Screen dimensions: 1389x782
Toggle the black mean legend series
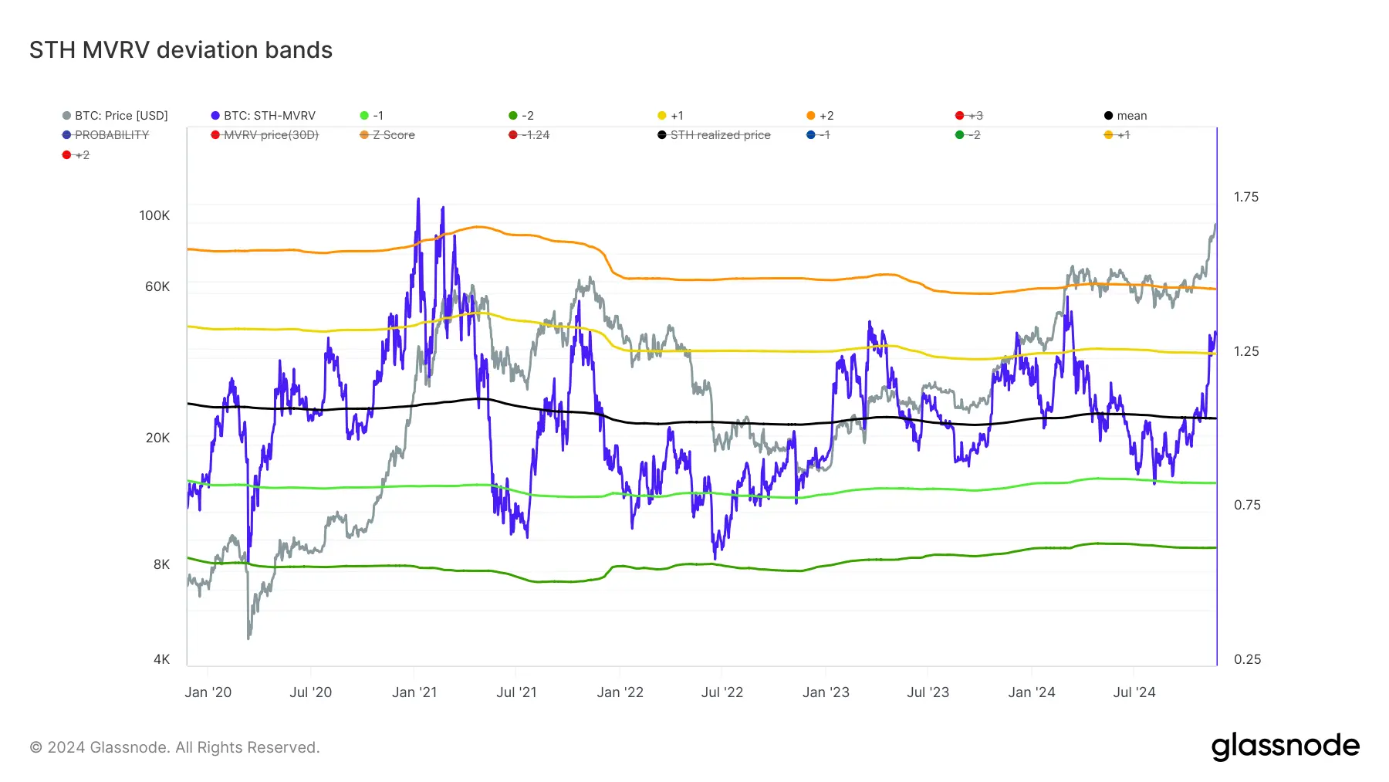[1125, 116]
